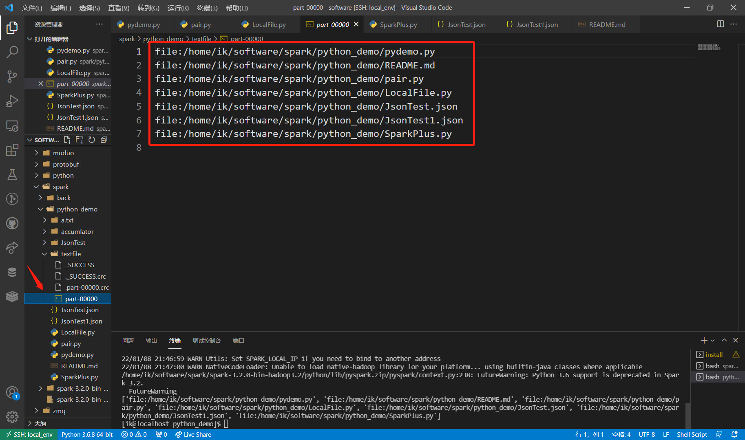Click the feedback icon in status bar

(x=719, y=434)
